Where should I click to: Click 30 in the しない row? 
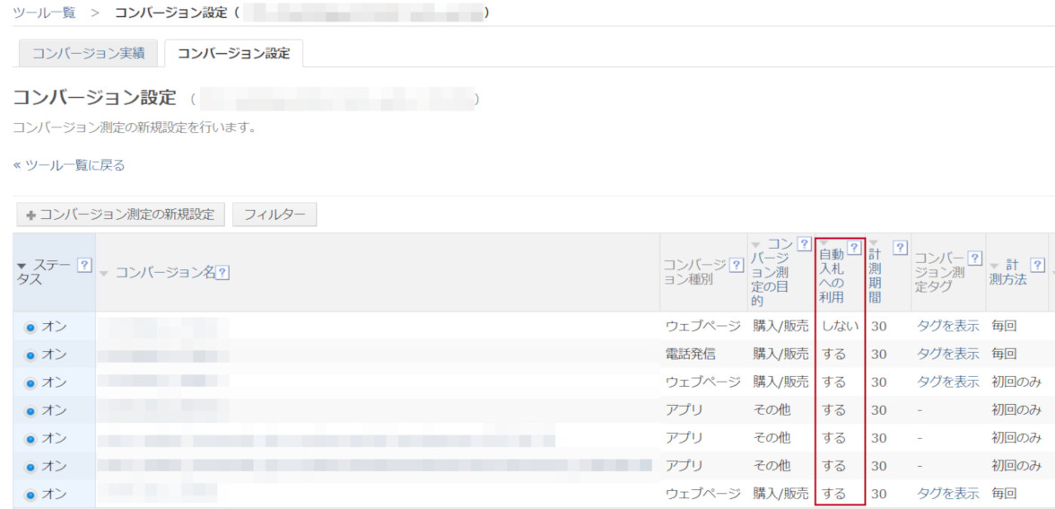pos(878,327)
